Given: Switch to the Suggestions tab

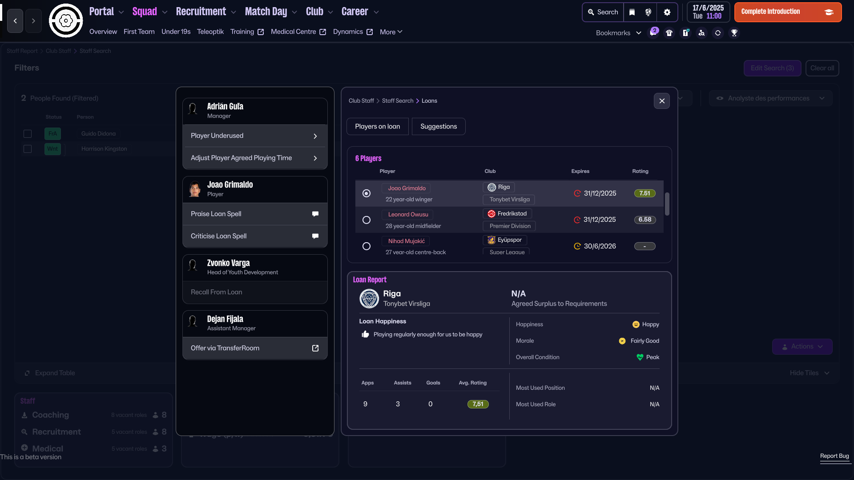Looking at the screenshot, I should click(439, 126).
